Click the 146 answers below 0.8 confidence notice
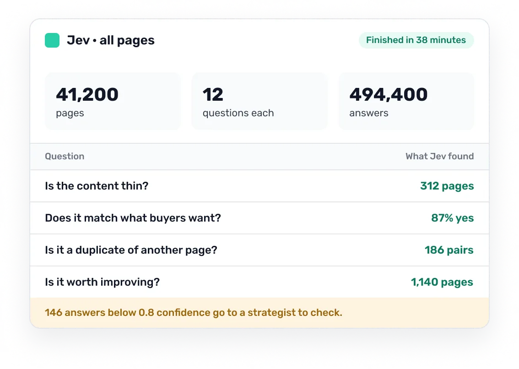The height and width of the screenshot is (369, 519). click(x=259, y=313)
